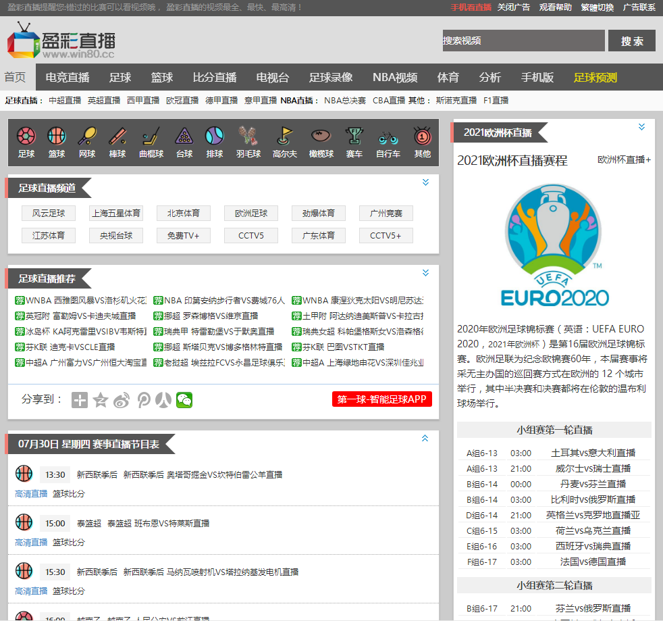Screen dimensions: 663x621
Task: Click the 搜索视频 search input field
Action: (523, 41)
